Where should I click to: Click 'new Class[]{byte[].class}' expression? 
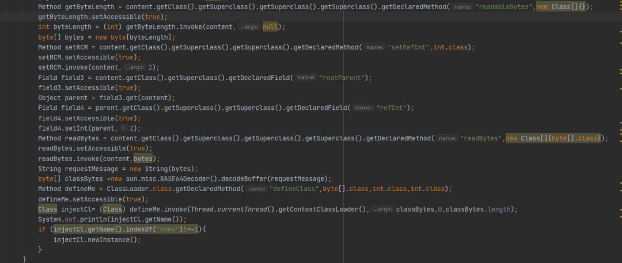tap(554, 139)
